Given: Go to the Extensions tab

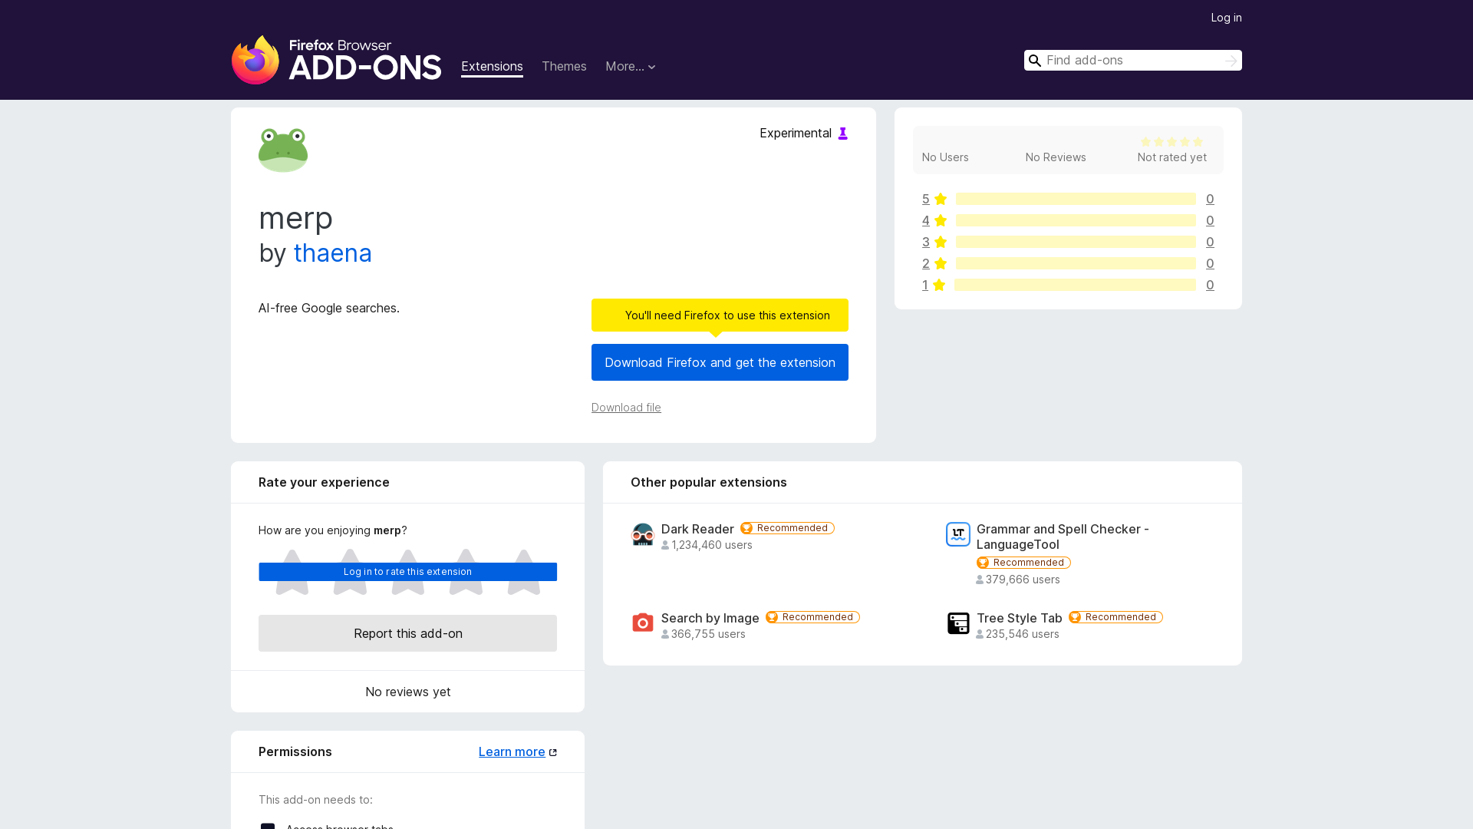Looking at the screenshot, I should (x=492, y=67).
